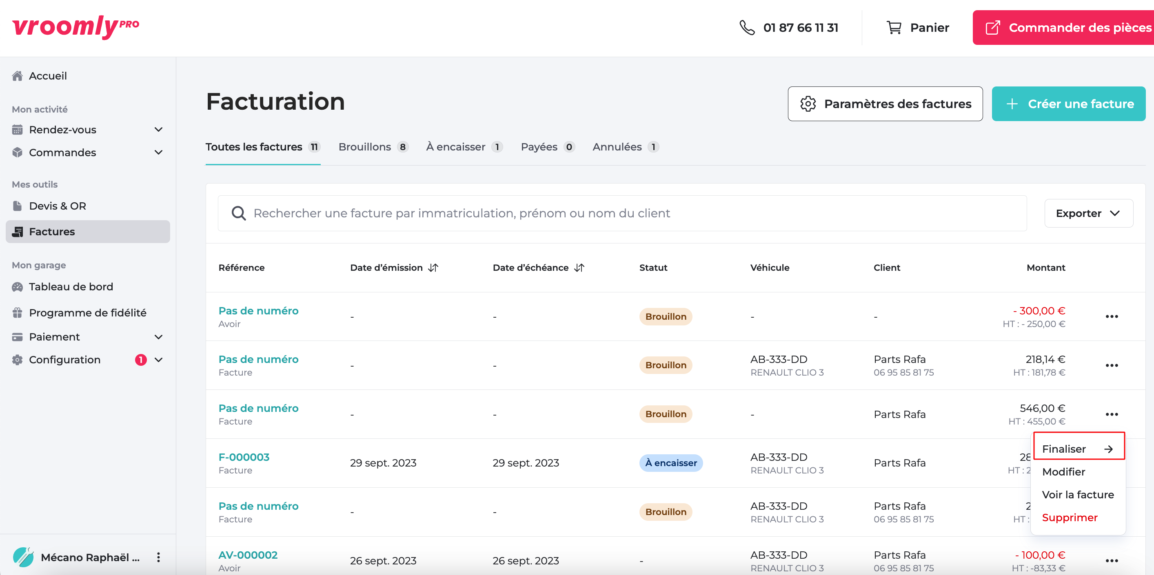This screenshot has height=575, width=1154.
Task: Click the Brouillon badge in the 546,00 € row
Action: (665, 414)
